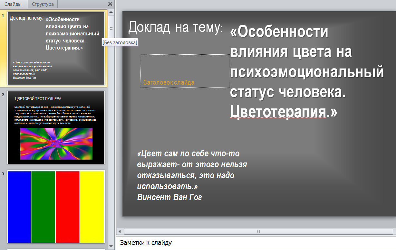
Task: Select slide 2 Цветовой тест Люшера thumbnail
Action: tap(56, 127)
